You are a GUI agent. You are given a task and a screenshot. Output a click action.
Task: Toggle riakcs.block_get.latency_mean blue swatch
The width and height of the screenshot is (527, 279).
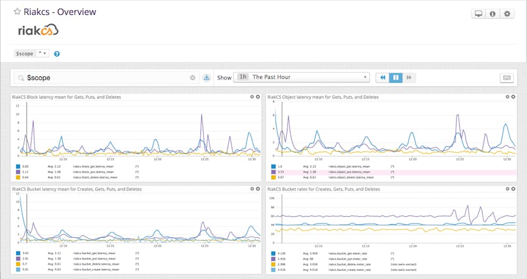(18, 167)
